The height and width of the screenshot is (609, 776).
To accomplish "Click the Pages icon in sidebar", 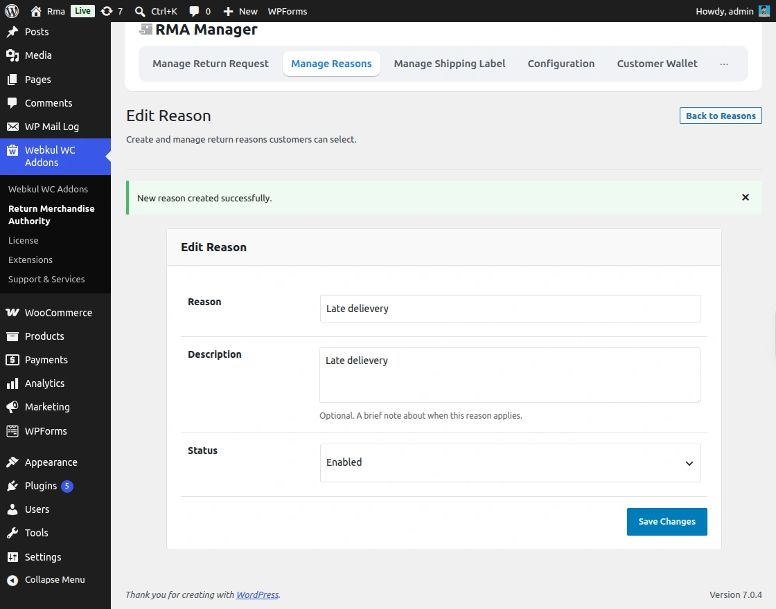I will 12,79.
